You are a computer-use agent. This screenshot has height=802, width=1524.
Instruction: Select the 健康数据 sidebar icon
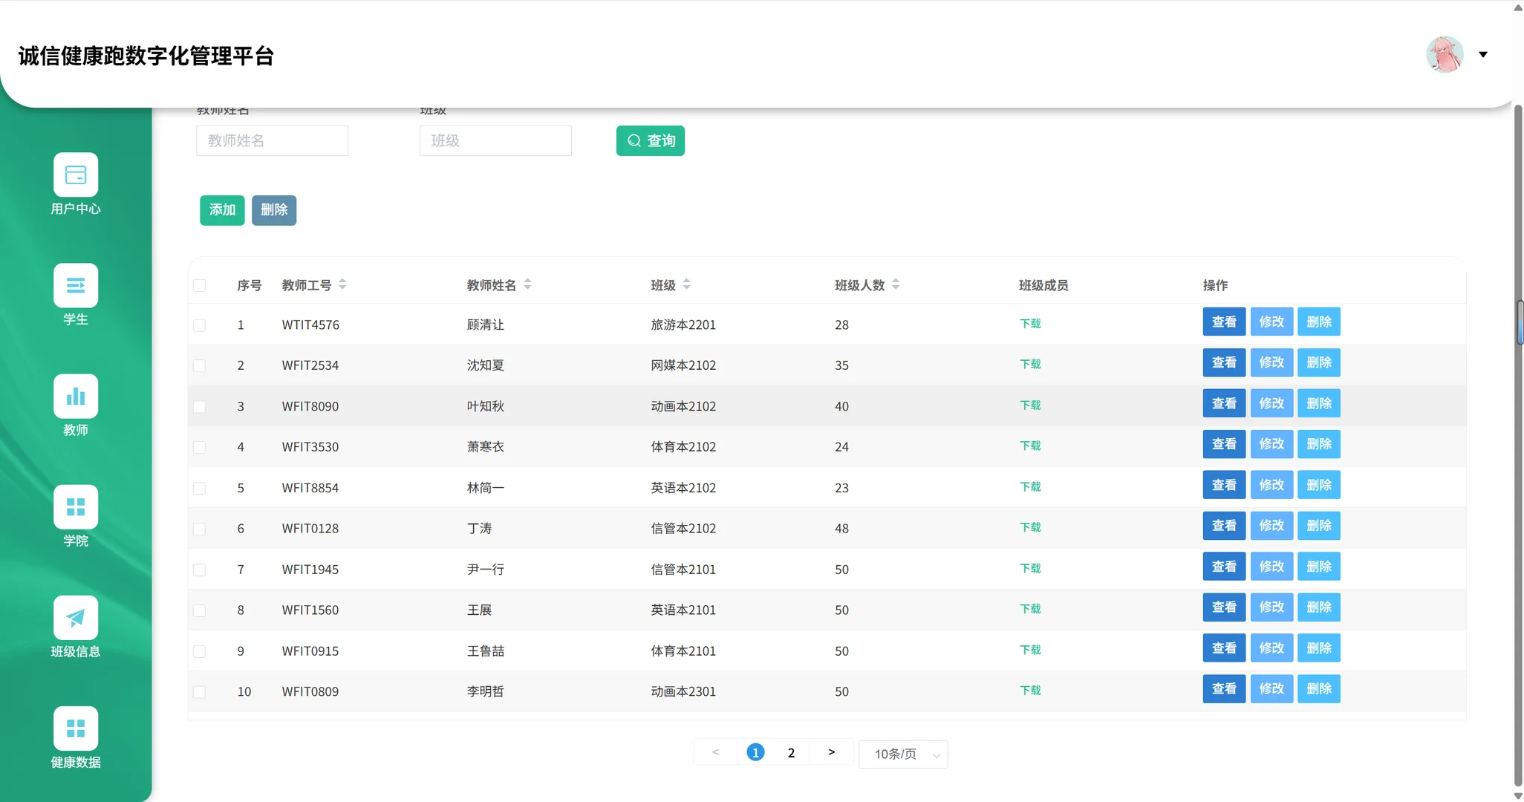[75, 728]
